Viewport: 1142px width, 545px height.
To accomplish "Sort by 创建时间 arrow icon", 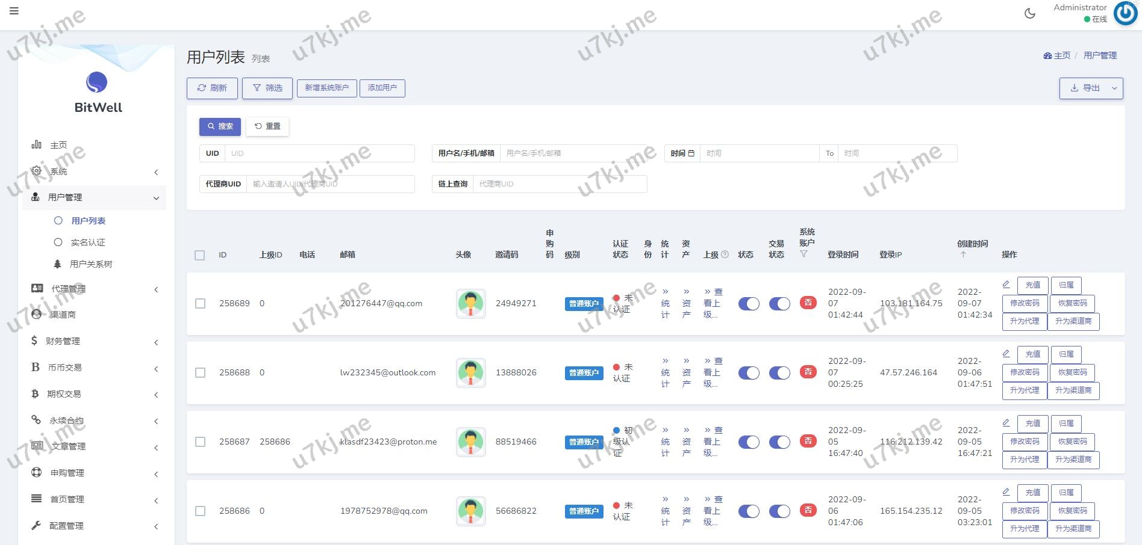I will coord(963,254).
